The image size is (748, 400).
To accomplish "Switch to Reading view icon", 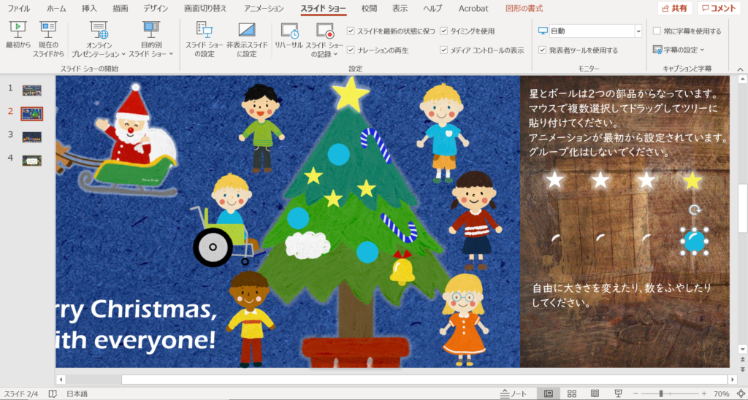I will 595,394.
